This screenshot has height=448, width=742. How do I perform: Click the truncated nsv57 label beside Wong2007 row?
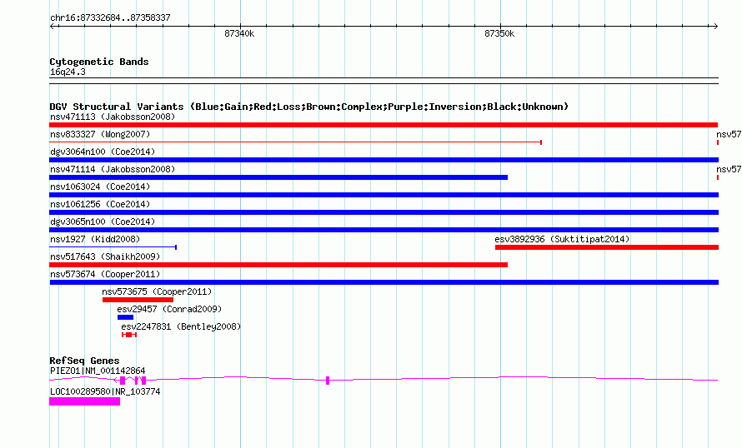(x=729, y=134)
